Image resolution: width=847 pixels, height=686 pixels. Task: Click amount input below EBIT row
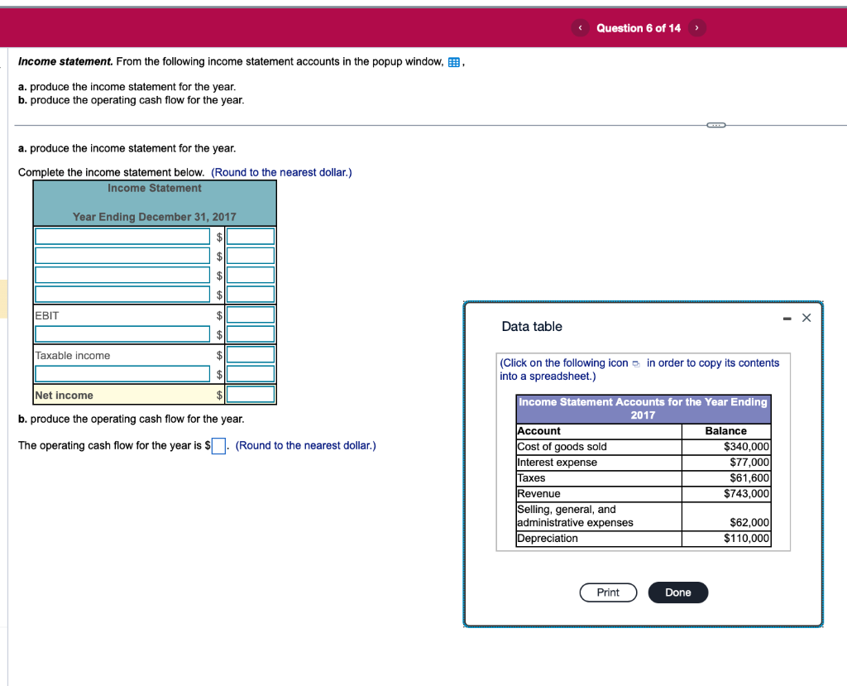tap(251, 334)
